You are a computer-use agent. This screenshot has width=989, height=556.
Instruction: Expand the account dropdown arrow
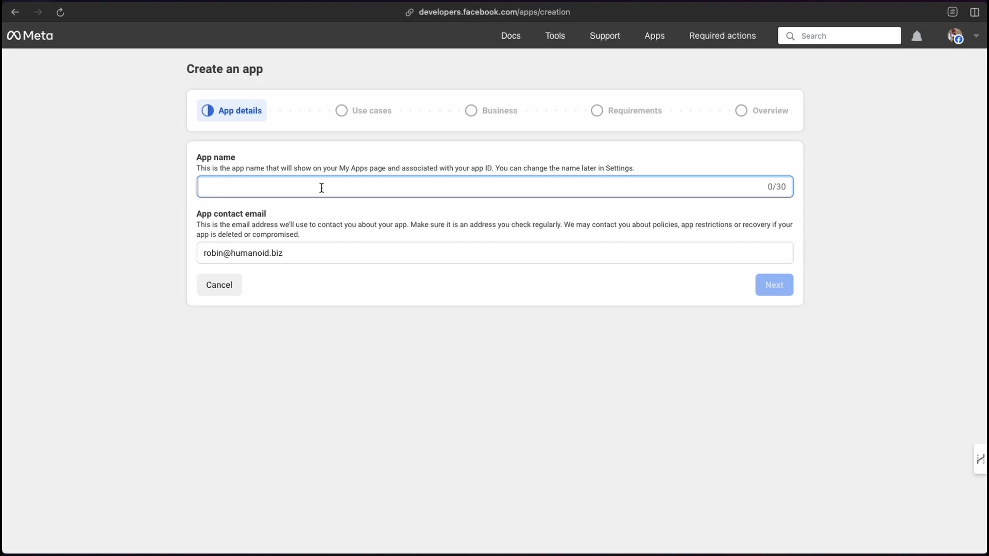(x=976, y=36)
